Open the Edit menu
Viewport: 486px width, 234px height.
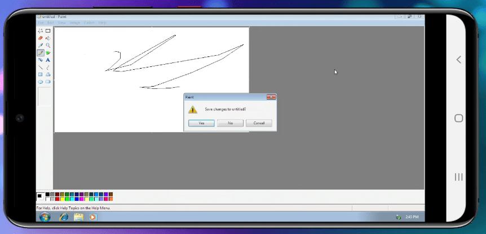pyautogui.click(x=51, y=22)
